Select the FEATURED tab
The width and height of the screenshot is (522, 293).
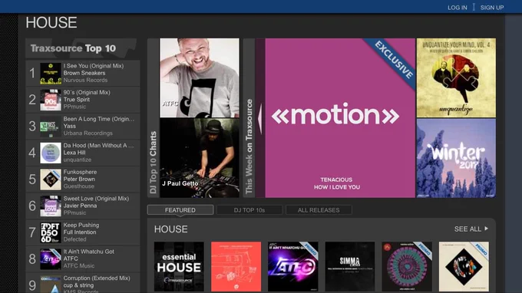tap(180, 210)
